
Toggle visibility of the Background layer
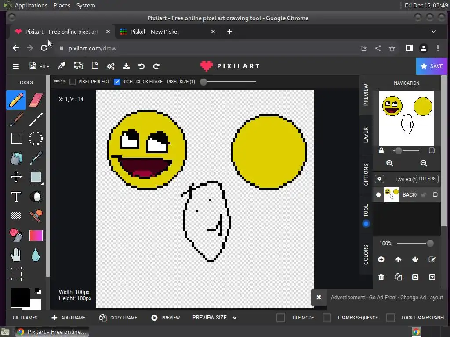click(x=378, y=195)
